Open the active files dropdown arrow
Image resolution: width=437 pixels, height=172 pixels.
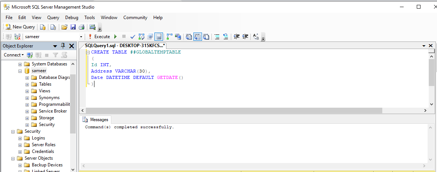tap(424, 46)
